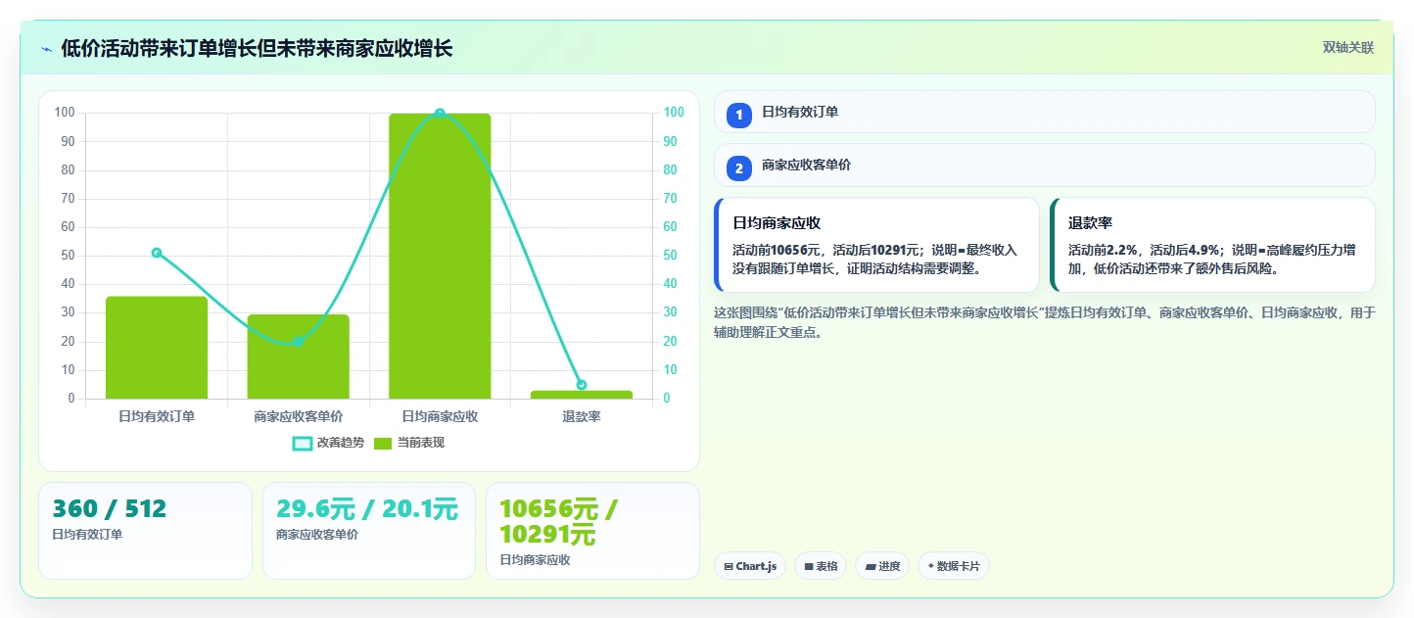
Task: Click the 进度 tag chip
Action: 882,566
